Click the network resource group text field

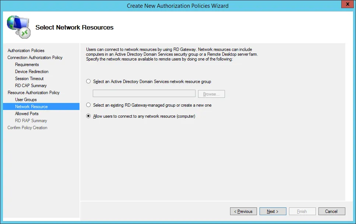[x=144, y=94]
